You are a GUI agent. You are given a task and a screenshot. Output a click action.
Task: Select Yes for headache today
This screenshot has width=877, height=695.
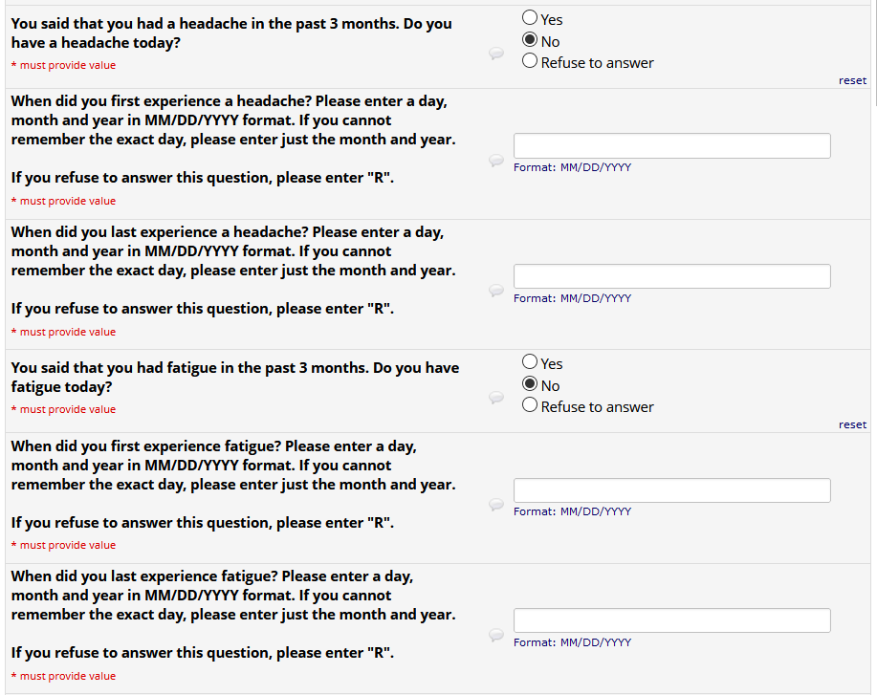click(x=530, y=17)
